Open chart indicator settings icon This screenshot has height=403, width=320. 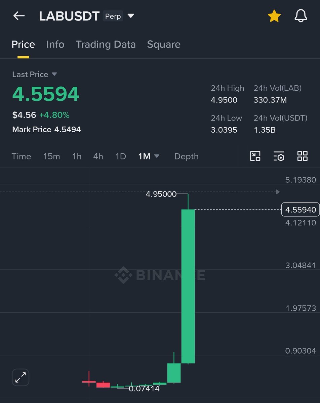279,156
